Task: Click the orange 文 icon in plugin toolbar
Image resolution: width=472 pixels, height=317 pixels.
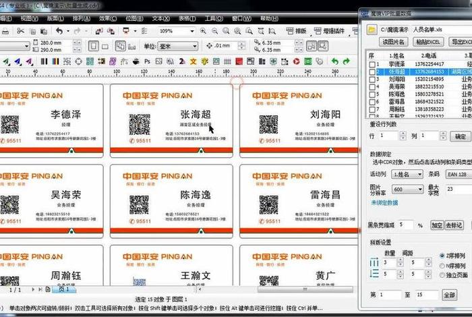Action: click(x=194, y=61)
